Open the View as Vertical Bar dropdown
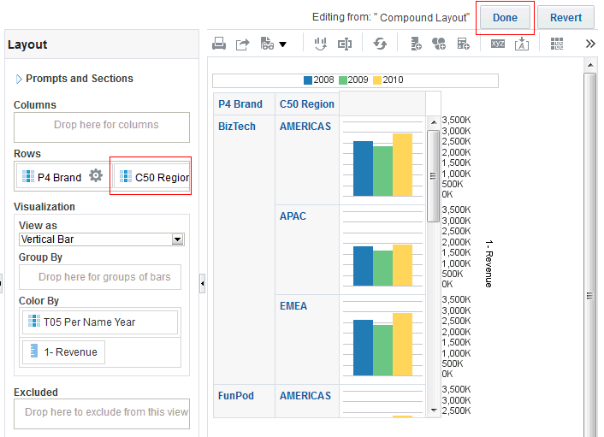 pos(178,239)
